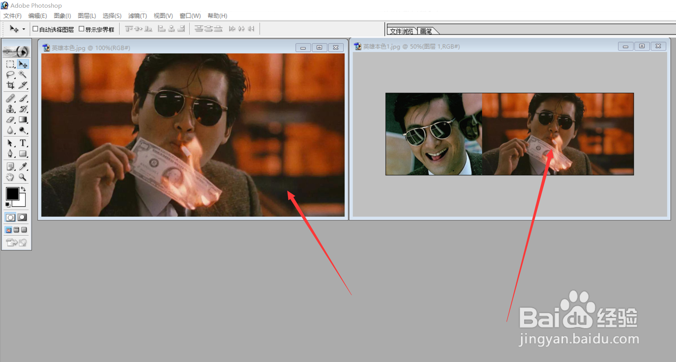
Task: Select the Move tool in the toolbox
Action: click(x=23, y=64)
